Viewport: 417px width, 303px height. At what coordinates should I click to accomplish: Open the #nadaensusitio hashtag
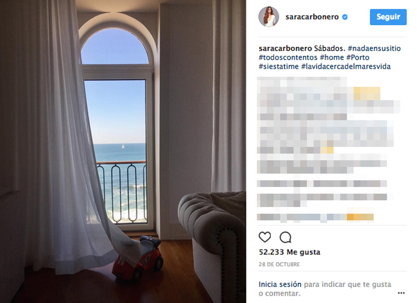click(x=374, y=48)
